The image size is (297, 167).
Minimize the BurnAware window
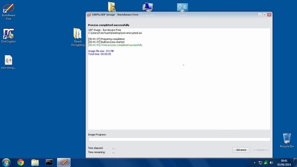(260, 14)
